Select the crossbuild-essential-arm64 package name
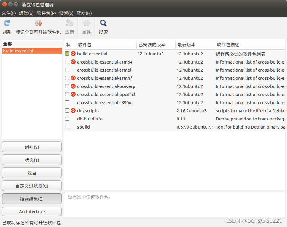The width and height of the screenshot is (287, 227). coord(105,62)
